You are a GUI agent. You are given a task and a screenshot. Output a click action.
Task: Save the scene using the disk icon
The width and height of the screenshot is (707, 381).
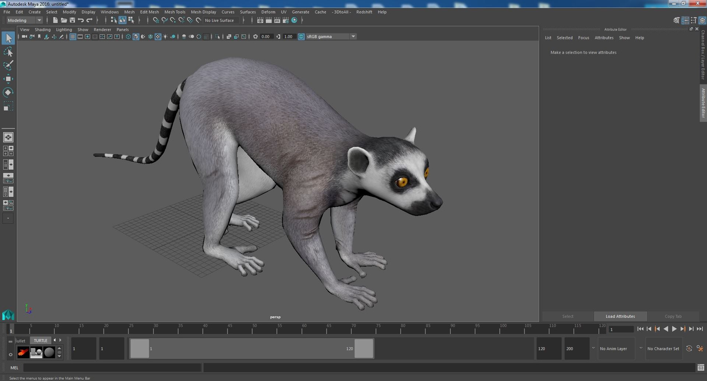72,20
